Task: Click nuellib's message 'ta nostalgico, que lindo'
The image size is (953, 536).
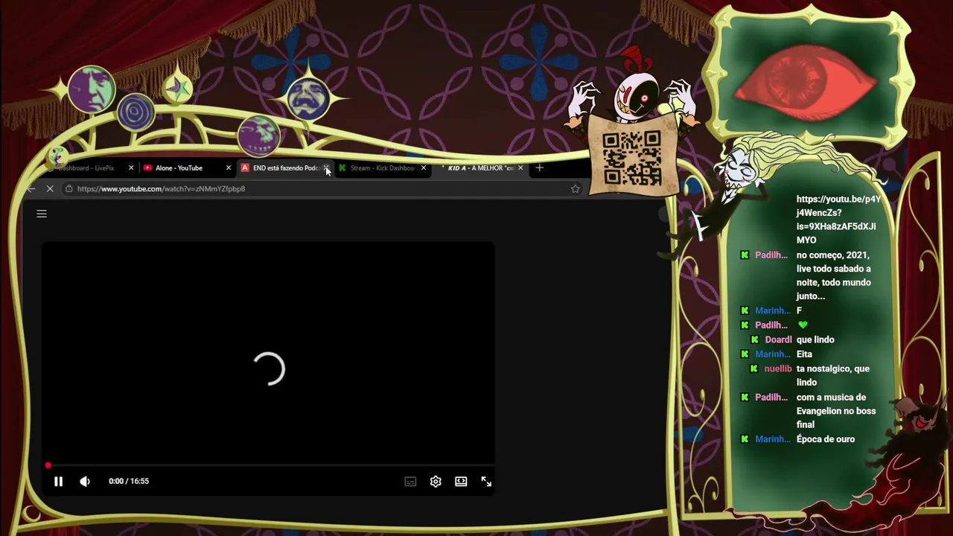Action: pos(832,375)
